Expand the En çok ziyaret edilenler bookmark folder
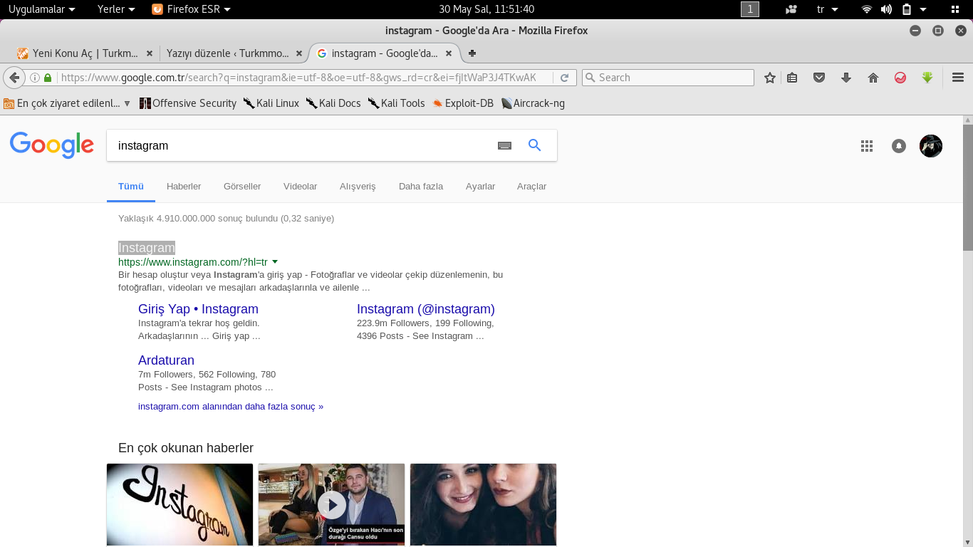This screenshot has width=973, height=547. 68,103
